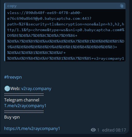Click the code line ending in v2raycompany1
The image size is (132, 137).
coord(65,58)
